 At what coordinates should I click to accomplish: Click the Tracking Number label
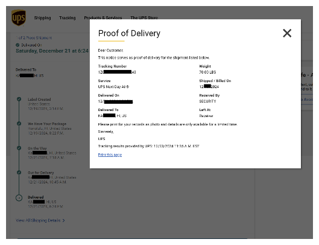tap(112, 66)
